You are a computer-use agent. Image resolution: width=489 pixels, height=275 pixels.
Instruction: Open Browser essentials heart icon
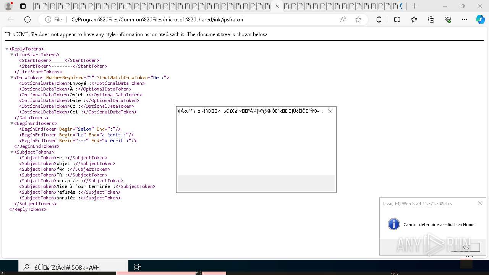448,19
